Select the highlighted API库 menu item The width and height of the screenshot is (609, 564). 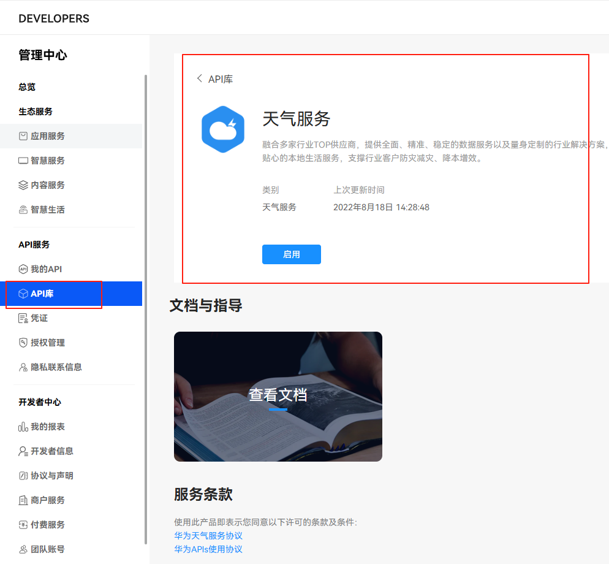[71, 294]
